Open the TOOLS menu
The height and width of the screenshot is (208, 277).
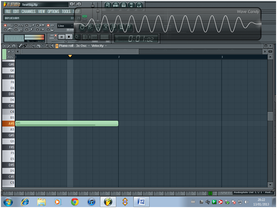pyautogui.click(x=66, y=11)
